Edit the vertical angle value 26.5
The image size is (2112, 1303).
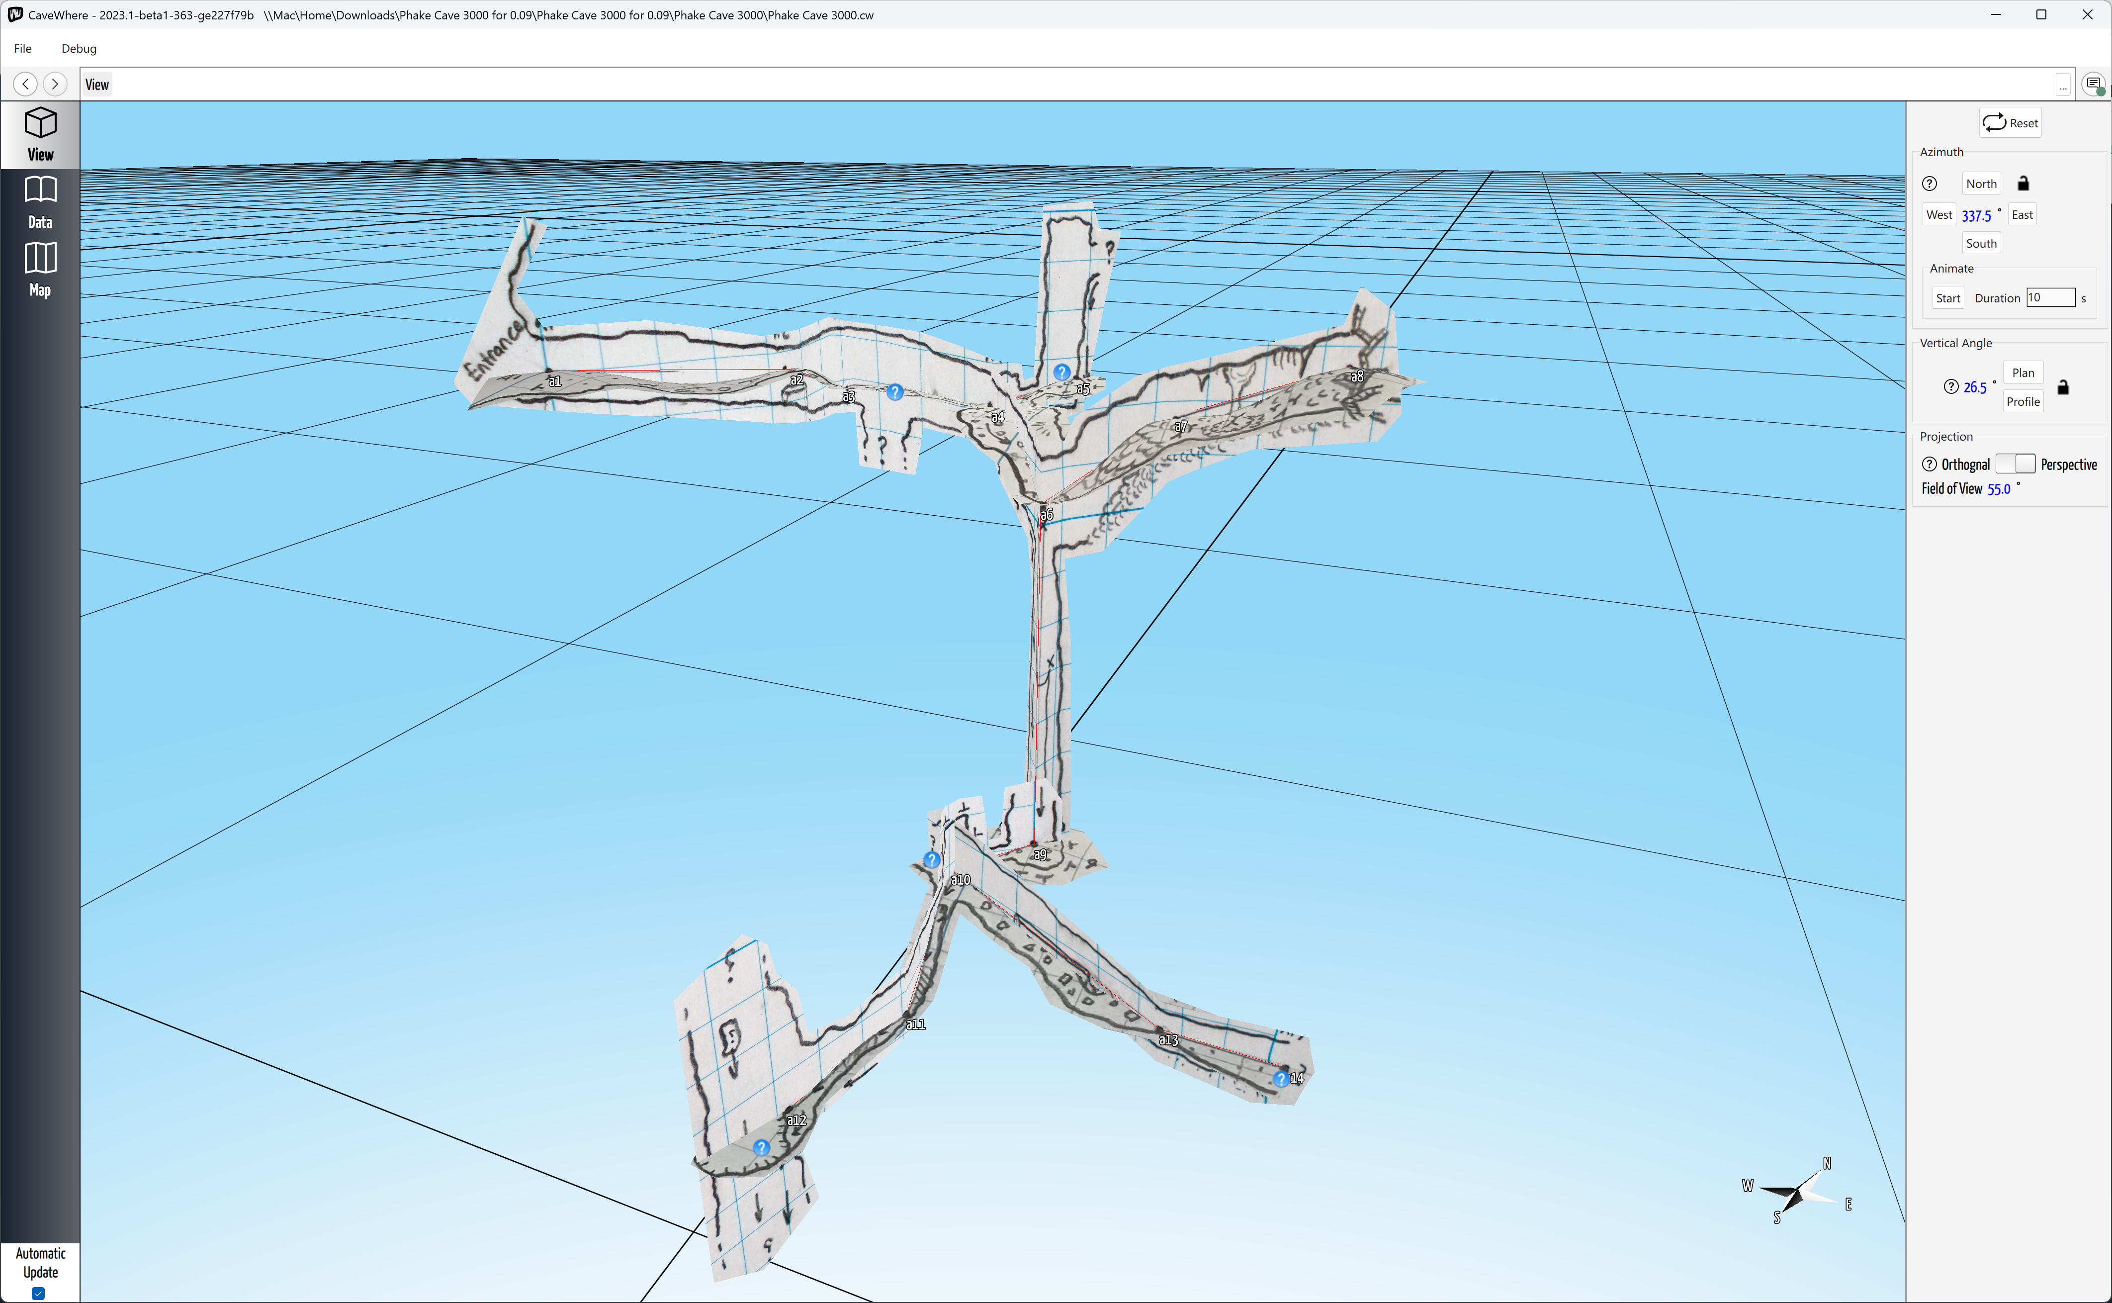pyautogui.click(x=1974, y=388)
